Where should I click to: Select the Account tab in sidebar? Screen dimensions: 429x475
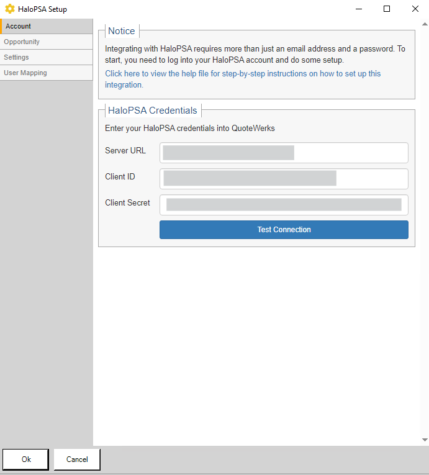click(47, 26)
